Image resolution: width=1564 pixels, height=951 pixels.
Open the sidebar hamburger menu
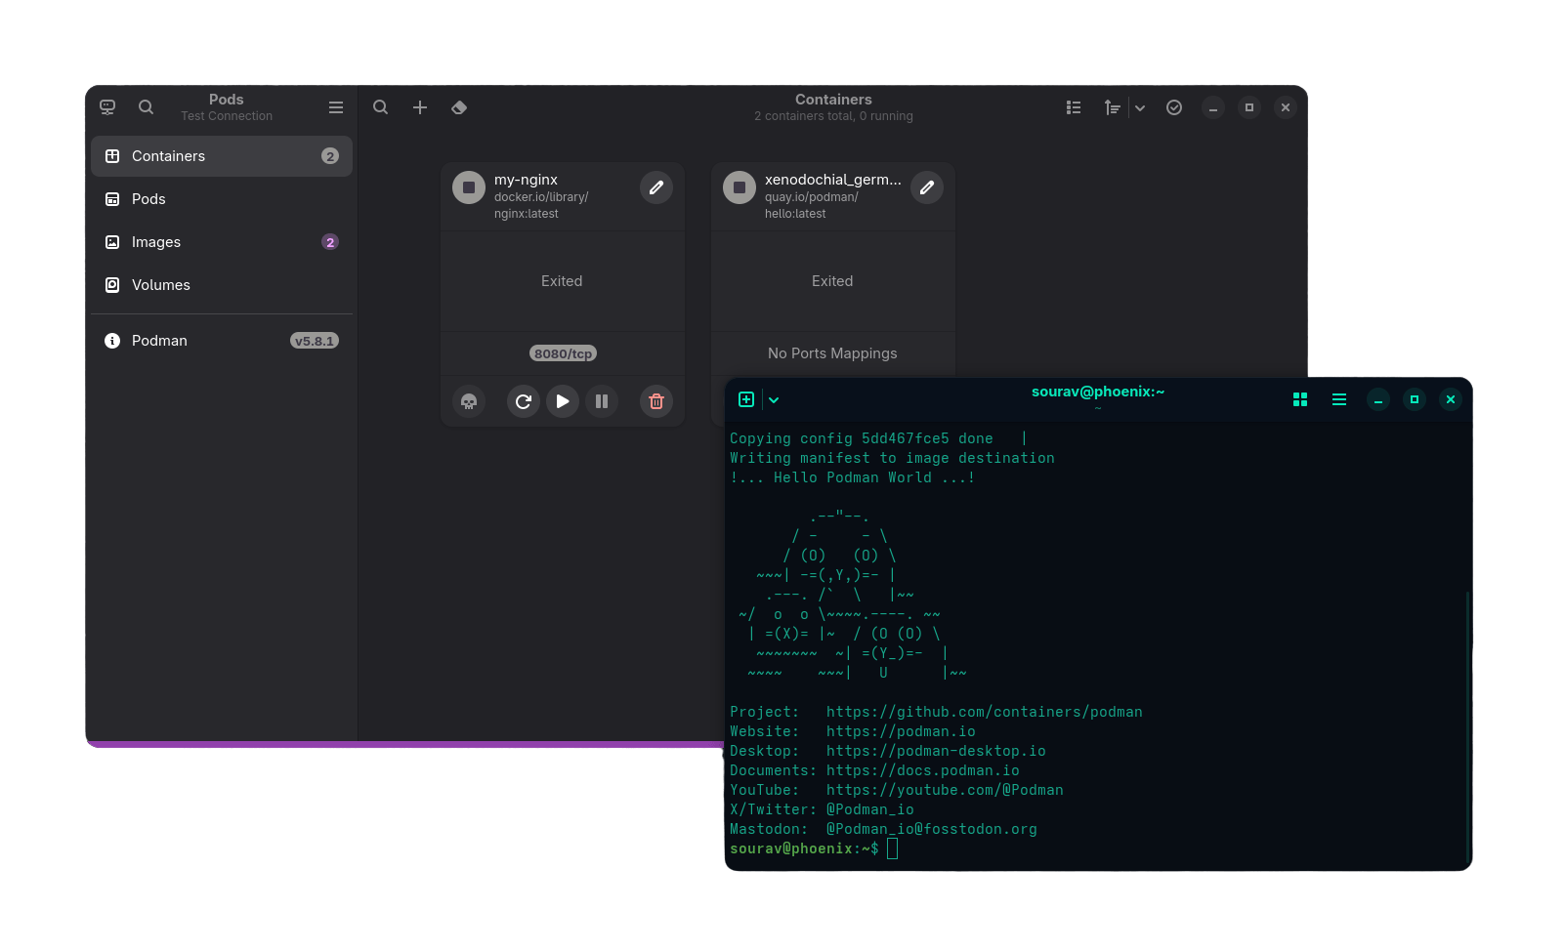[x=336, y=107]
